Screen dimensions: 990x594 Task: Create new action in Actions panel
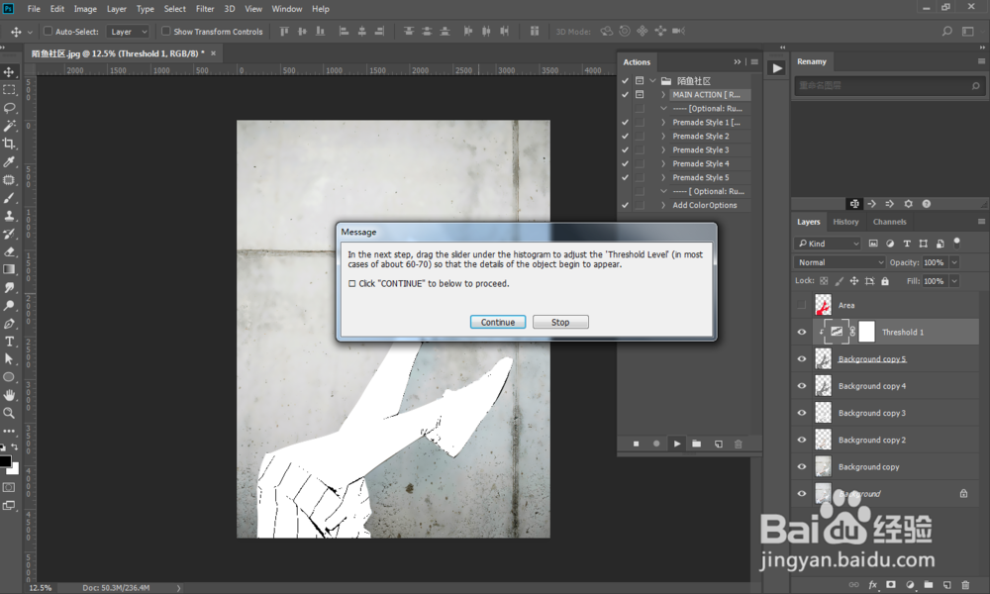(x=718, y=445)
